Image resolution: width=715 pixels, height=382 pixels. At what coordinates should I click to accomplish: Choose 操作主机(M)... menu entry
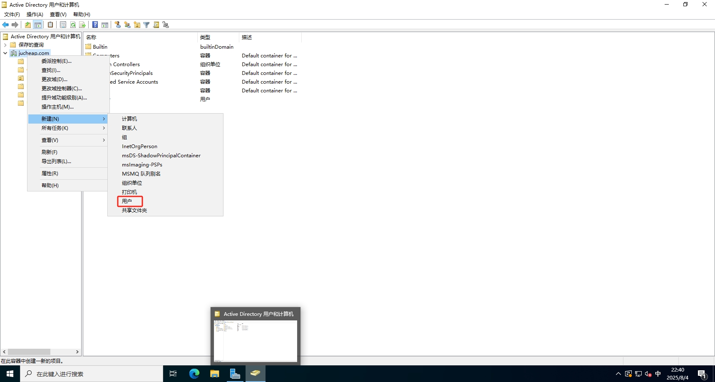(x=68, y=107)
